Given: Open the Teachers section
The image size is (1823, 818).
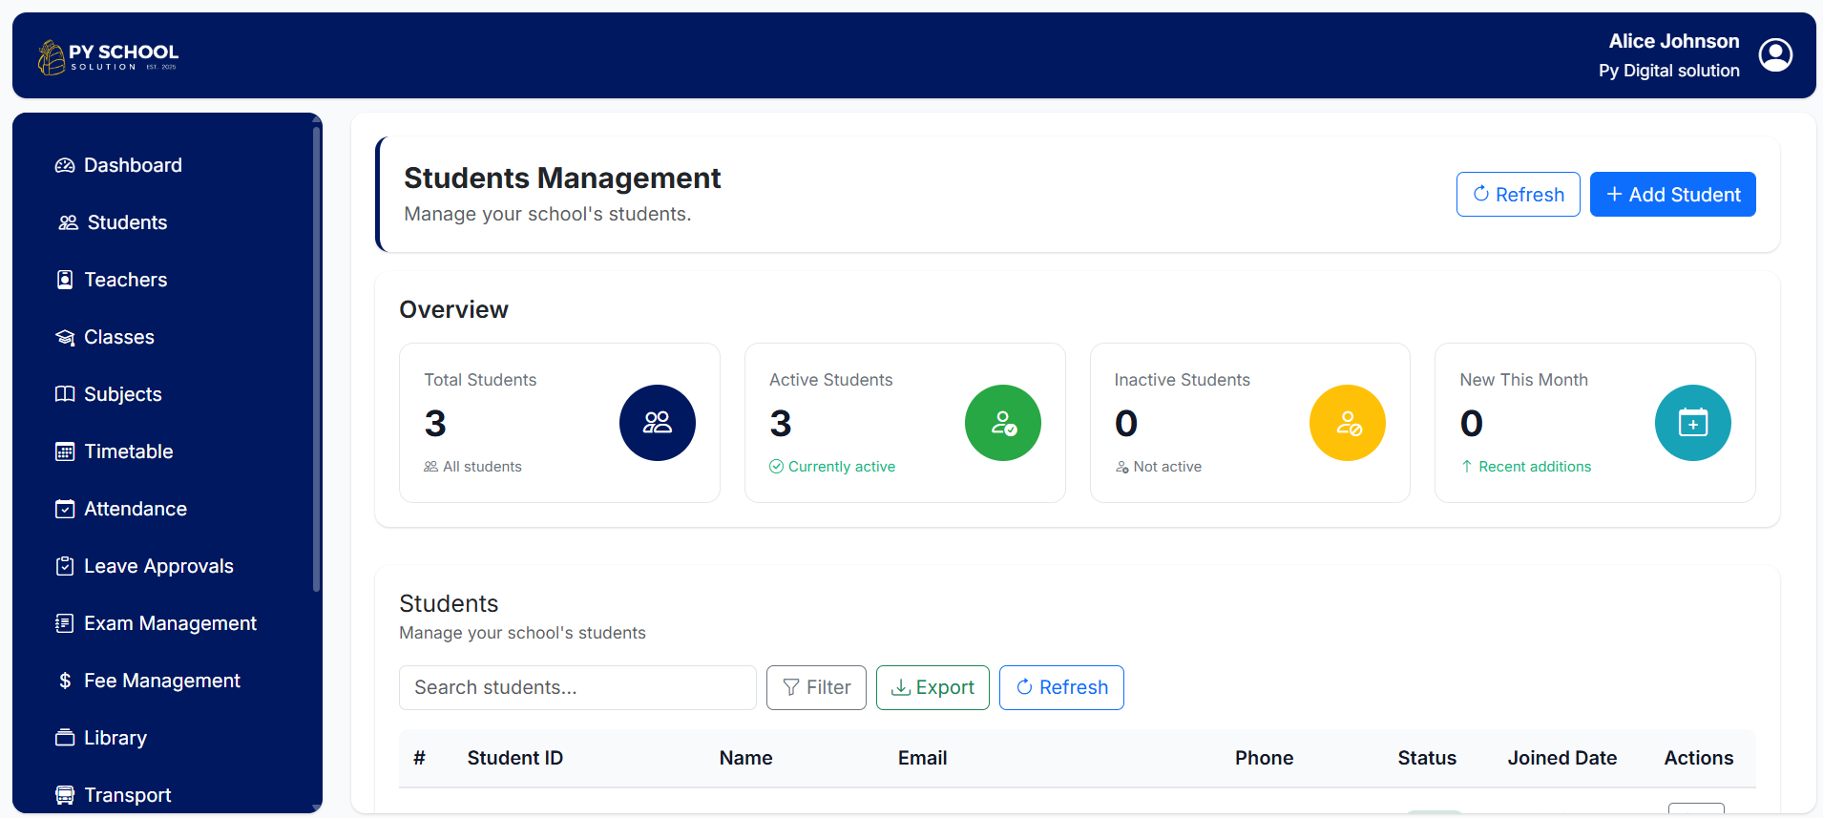Looking at the screenshot, I should [x=111, y=280].
